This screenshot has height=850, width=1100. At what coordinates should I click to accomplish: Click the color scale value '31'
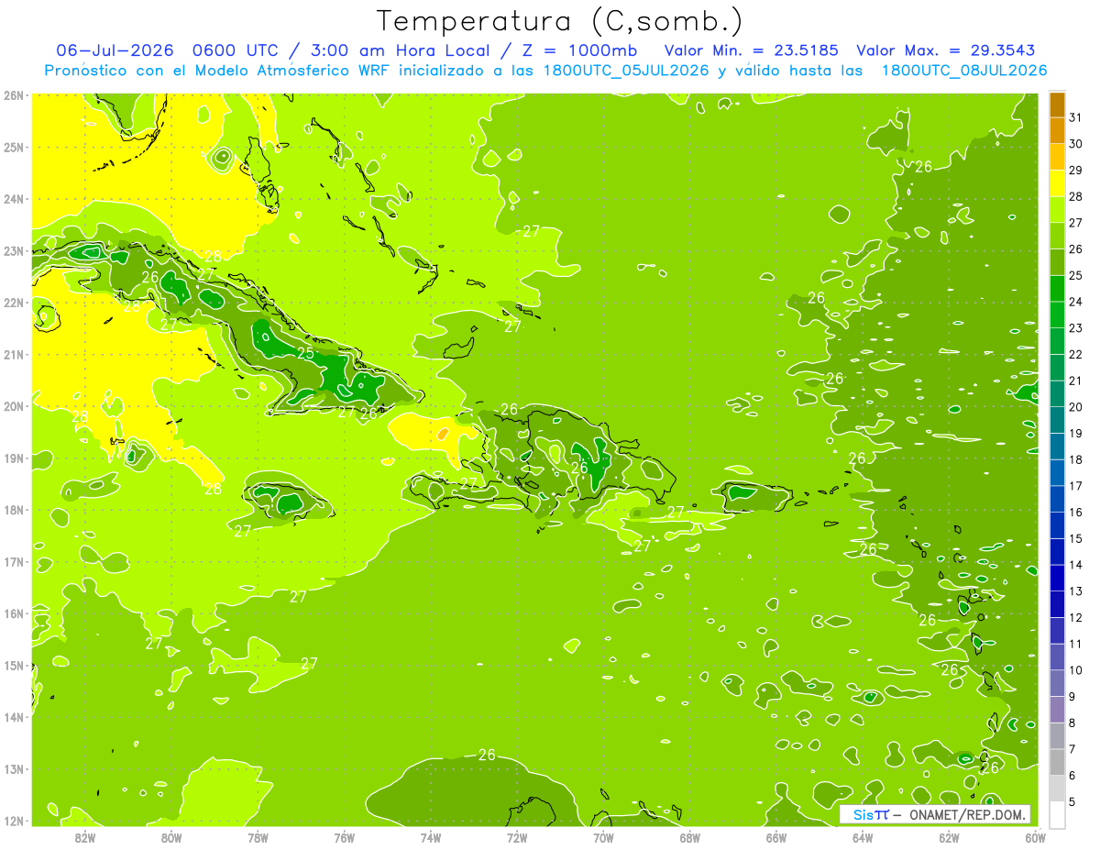point(1075,117)
